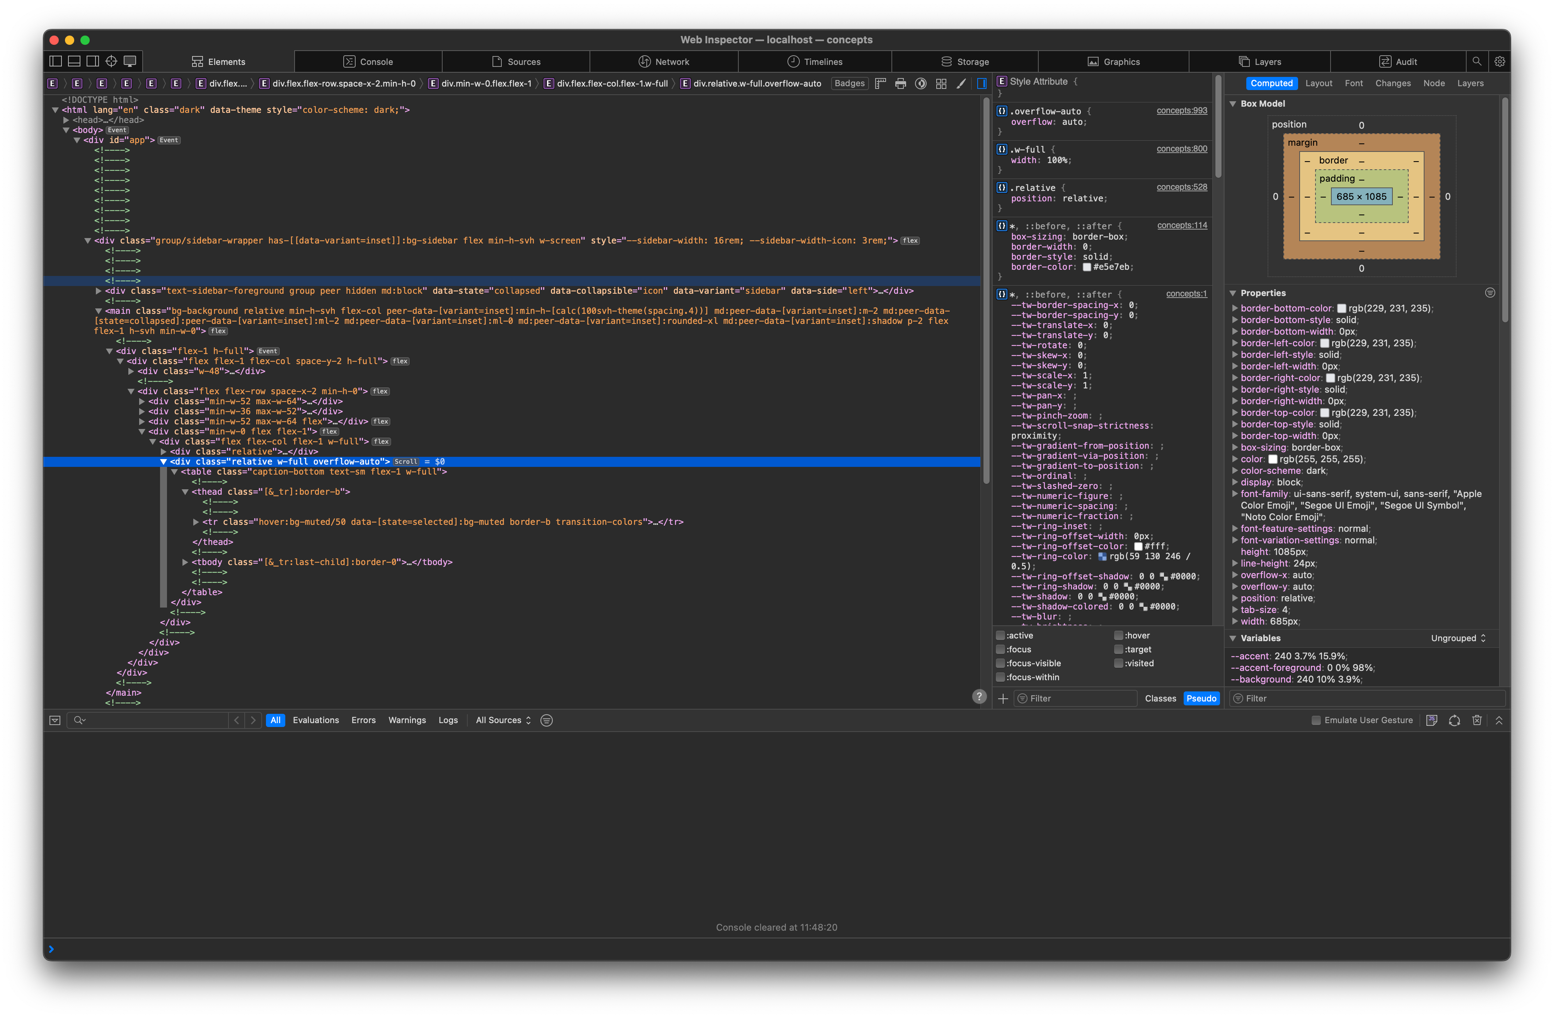Open inspector search magnifier icon
This screenshot has height=1018, width=1554.
coord(1476,61)
